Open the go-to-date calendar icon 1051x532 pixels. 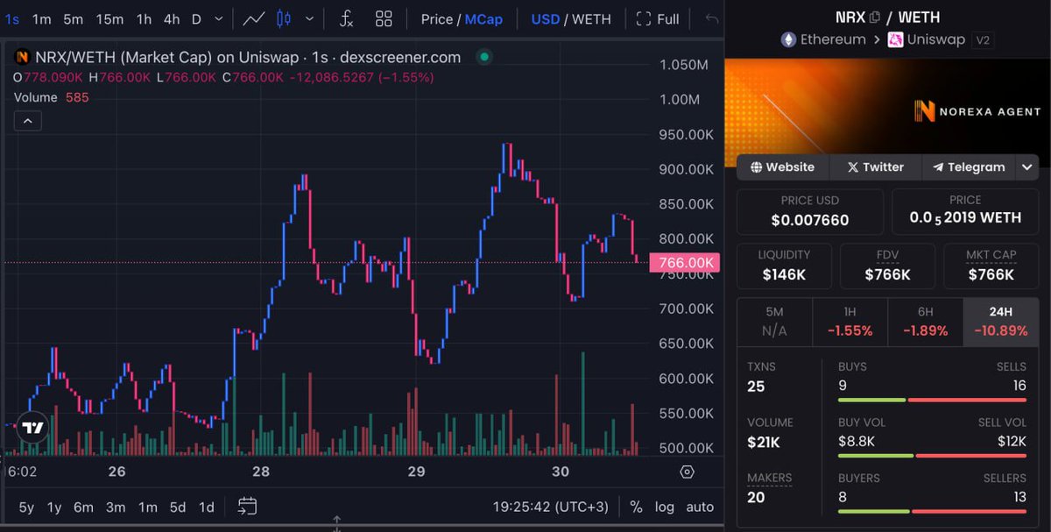pos(247,507)
